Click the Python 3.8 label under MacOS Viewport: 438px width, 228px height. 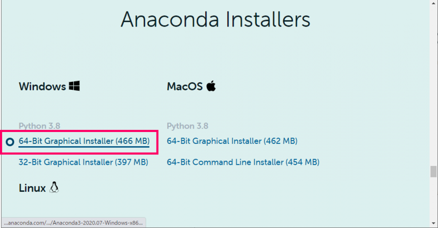pos(187,126)
